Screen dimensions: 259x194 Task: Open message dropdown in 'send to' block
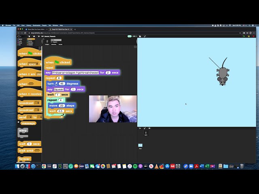tap(30, 117)
